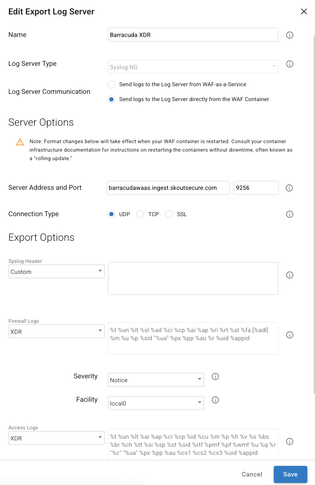
Task: Show info next to Facility dropdown
Action: (x=215, y=400)
